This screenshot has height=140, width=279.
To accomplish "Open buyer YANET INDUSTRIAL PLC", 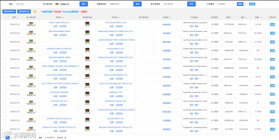I will [x=59, y=23].
